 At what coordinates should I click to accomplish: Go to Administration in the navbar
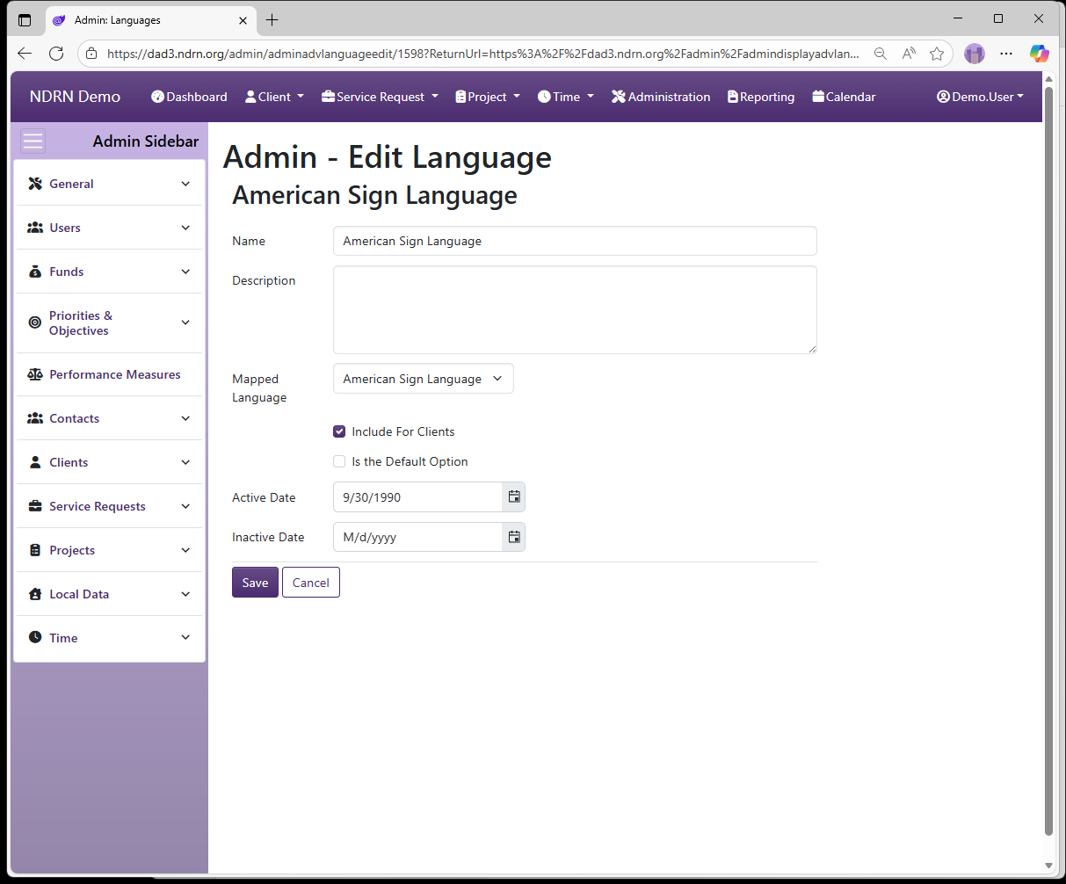point(661,97)
